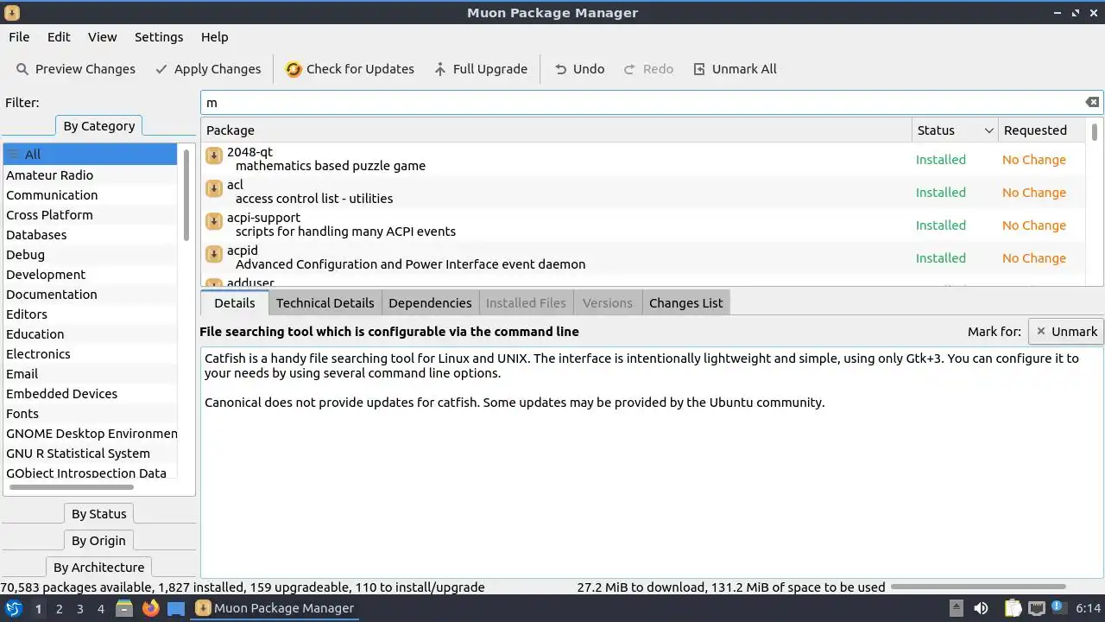Click the Full Upgrade arrow icon
1105x622 pixels.
[x=440, y=69]
